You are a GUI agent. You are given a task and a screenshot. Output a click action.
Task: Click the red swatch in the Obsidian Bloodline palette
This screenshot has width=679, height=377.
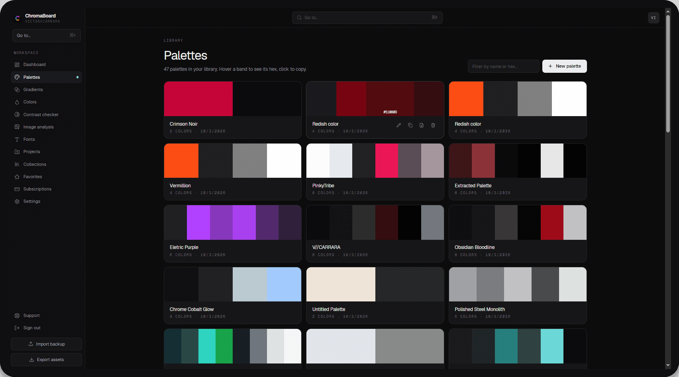[x=552, y=222]
